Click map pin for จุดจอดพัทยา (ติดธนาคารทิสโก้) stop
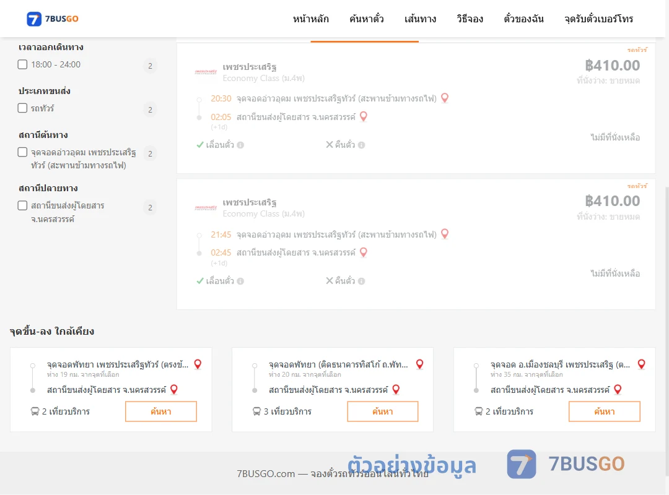 tap(420, 364)
